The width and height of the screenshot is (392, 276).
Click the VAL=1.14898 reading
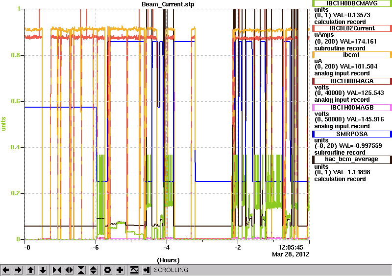pyautogui.click(x=353, y=172)
